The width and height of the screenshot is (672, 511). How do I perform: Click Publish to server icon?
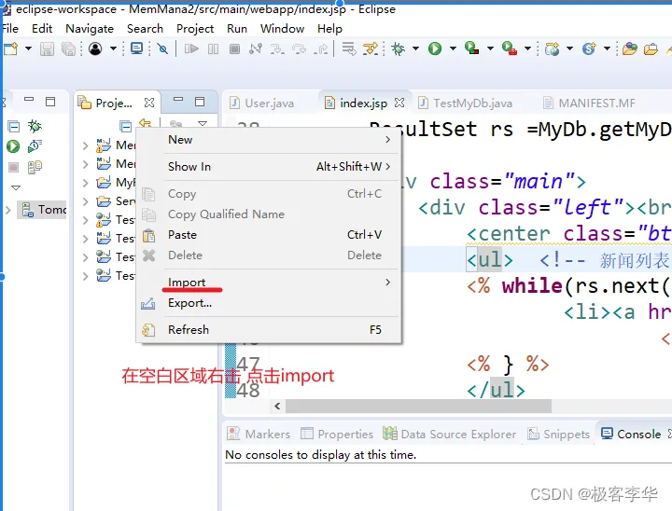tap(35, 167)
